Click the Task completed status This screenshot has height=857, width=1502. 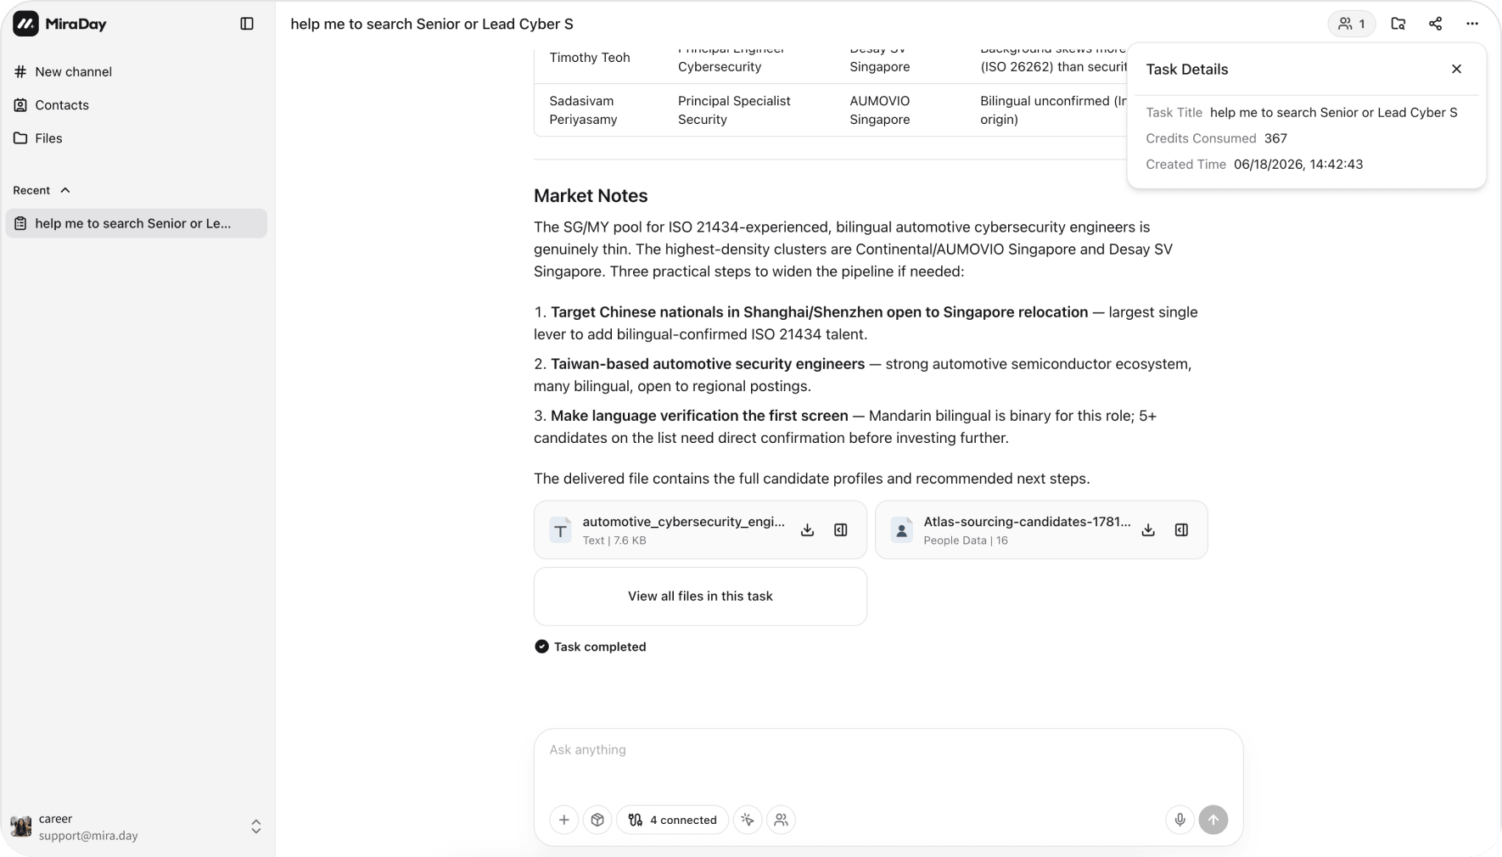[590, 647]
